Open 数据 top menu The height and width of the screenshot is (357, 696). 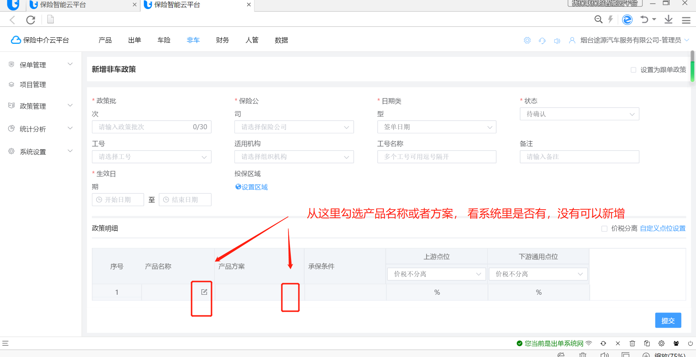pos(281,40)
